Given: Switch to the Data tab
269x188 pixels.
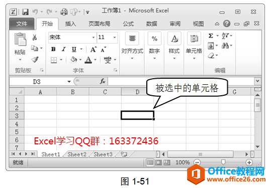Looking at the screenshot, I should (151, 24).
